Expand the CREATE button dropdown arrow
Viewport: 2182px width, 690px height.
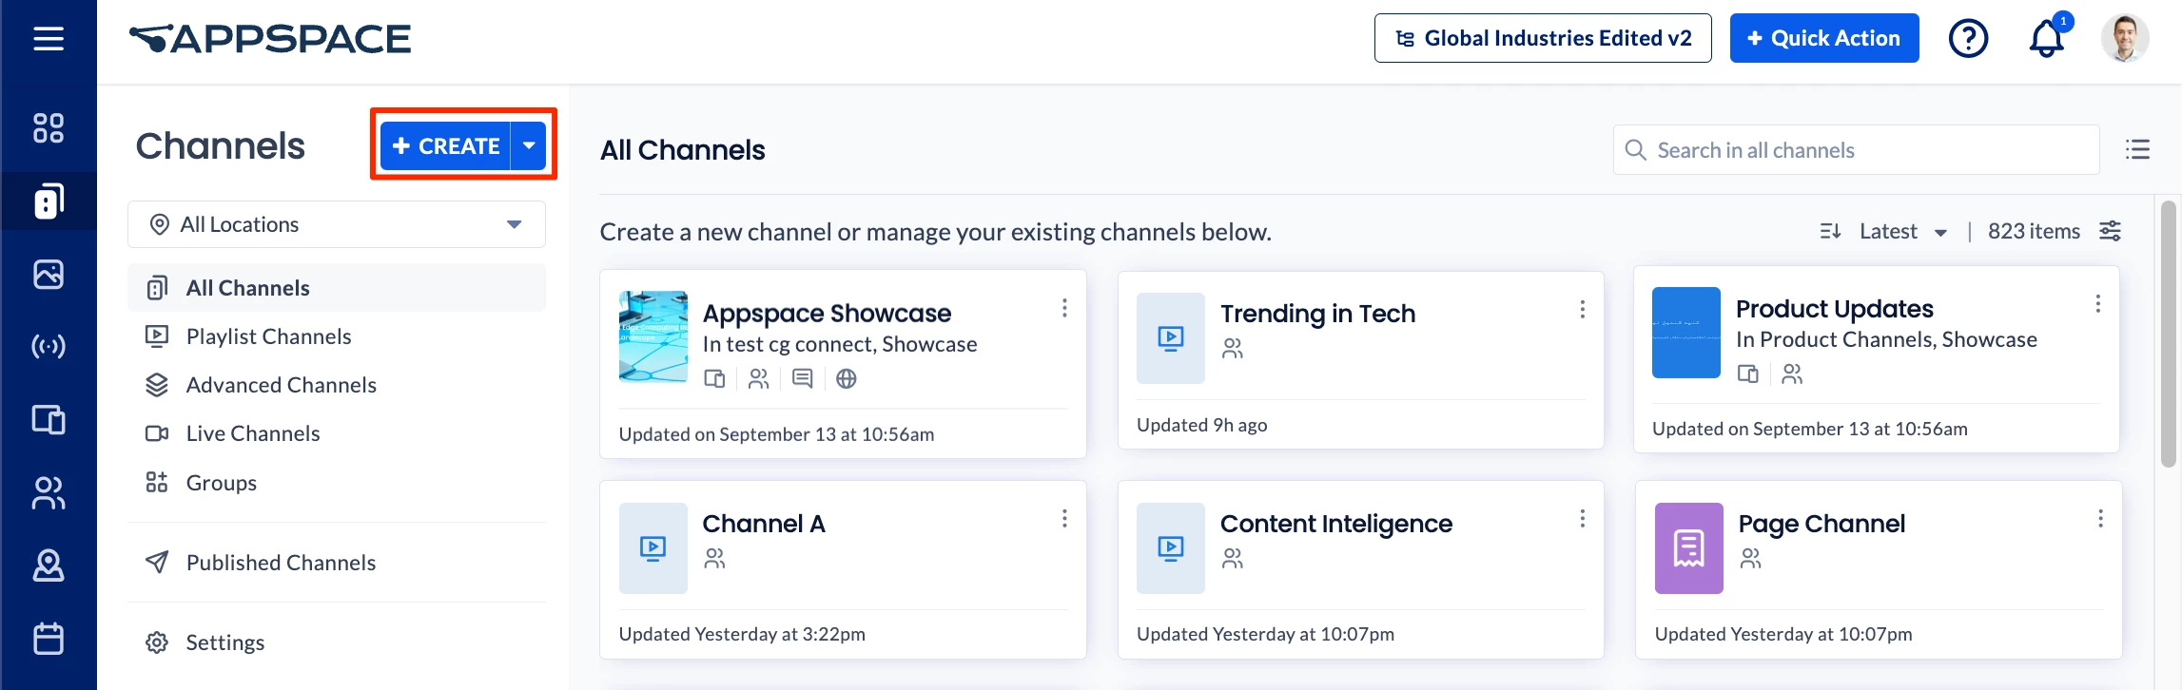coord(529,145)
